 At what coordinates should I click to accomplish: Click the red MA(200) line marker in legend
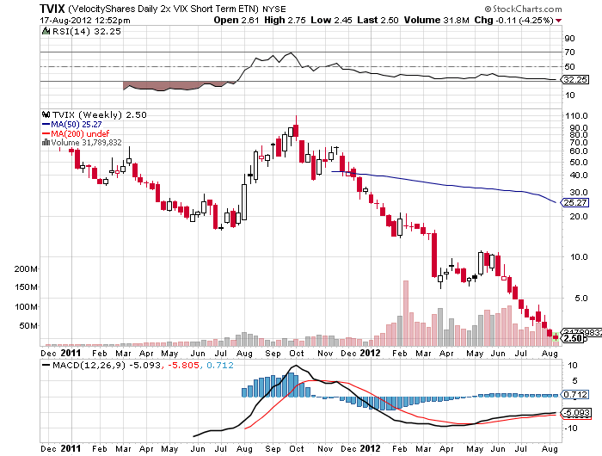[x=46, y=133]
